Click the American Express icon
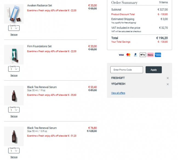The image size is (178, 160). (158, 55)
